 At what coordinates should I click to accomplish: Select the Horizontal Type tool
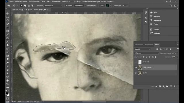point(7,70)
